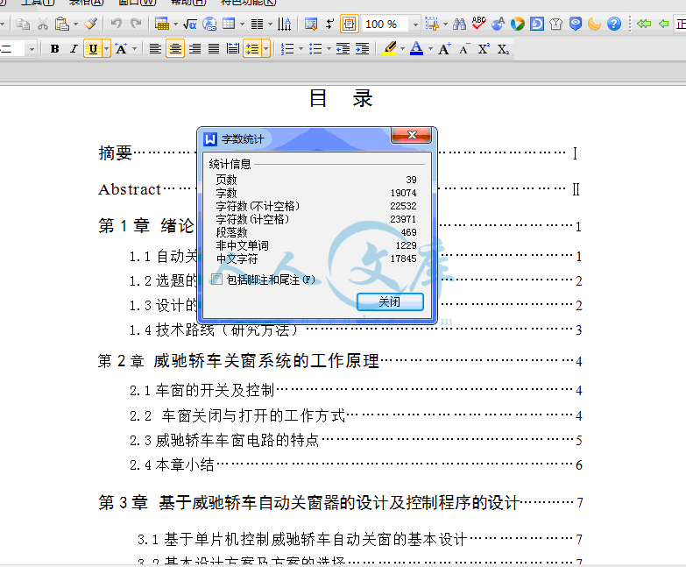Viewport: 686px width, 567px height.
Task: Open the zoom 100 % dropdown
Action: coord(415,24)
